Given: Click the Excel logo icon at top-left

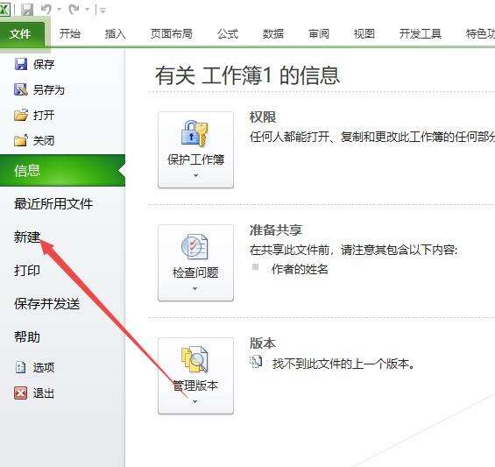Looking at the screenshot, I should (4, 10).
